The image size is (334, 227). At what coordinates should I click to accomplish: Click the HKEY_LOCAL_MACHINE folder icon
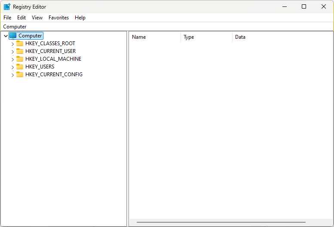click(x=20, y=59)
